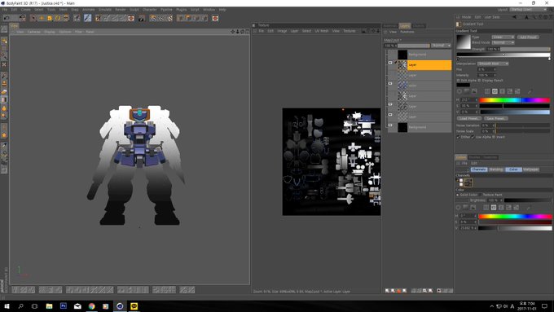Open Google Chrome from the taskbar
This screenshot has width=554, height=312.
click(x=91, y=306)
